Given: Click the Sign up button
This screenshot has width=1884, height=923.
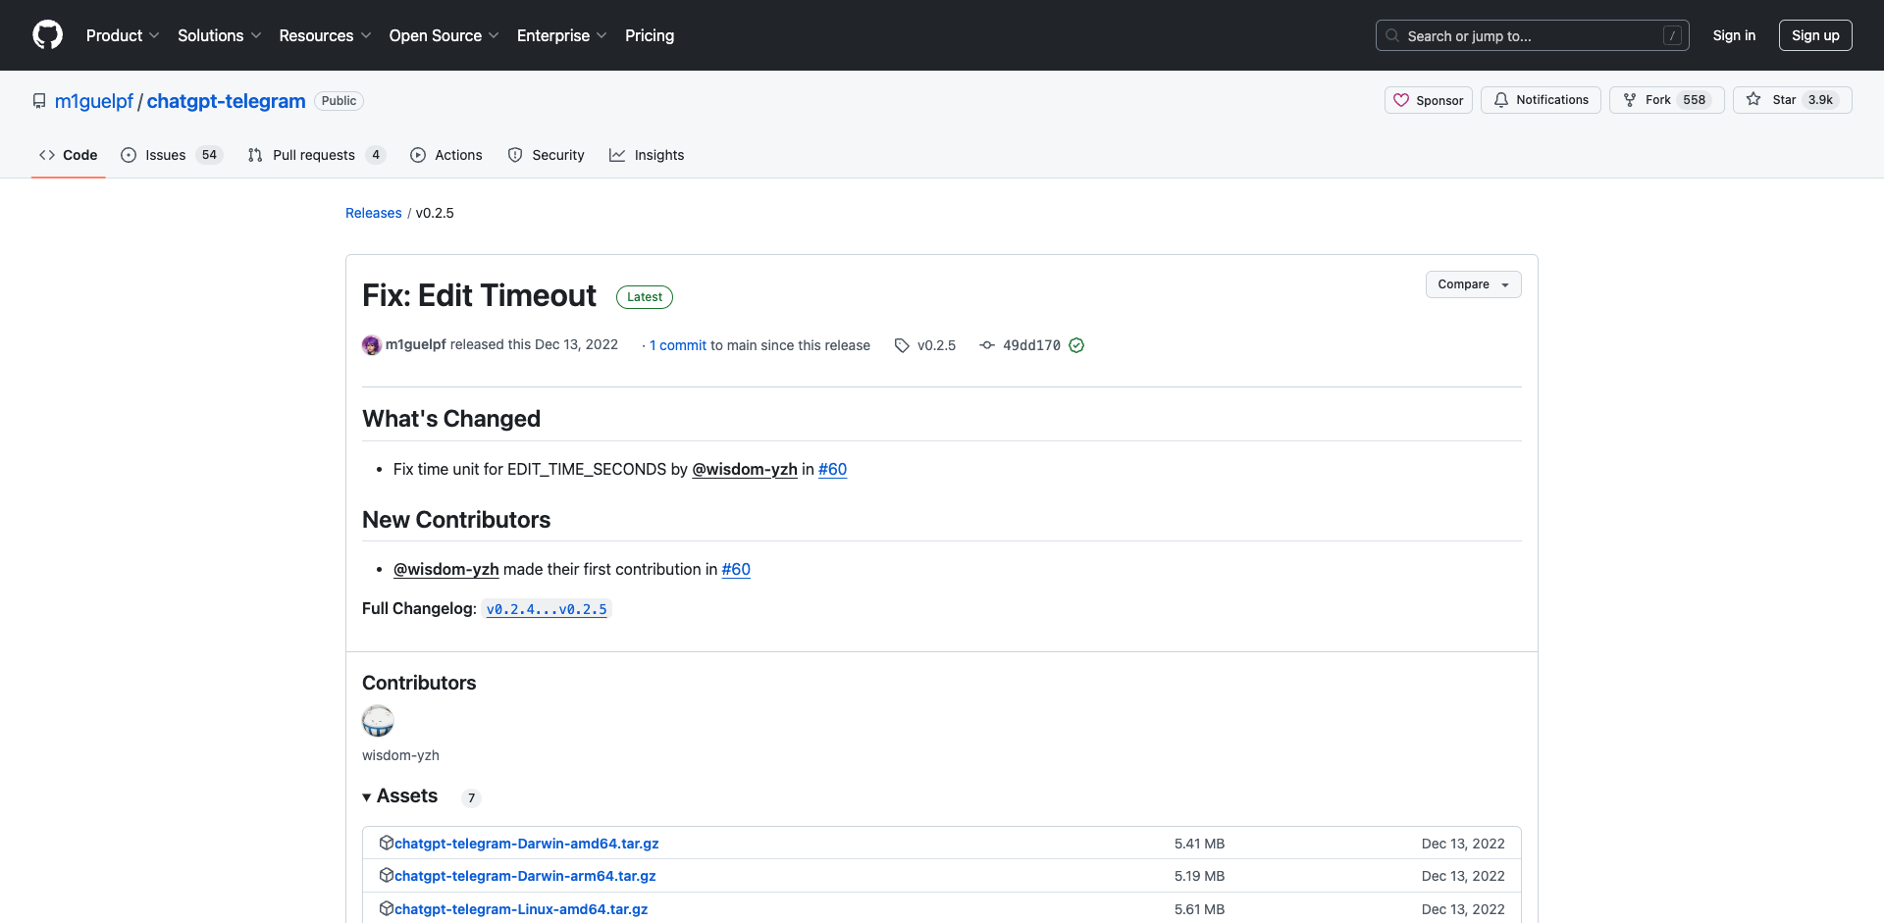Looking at the screenshot, I should (1815, 35).
